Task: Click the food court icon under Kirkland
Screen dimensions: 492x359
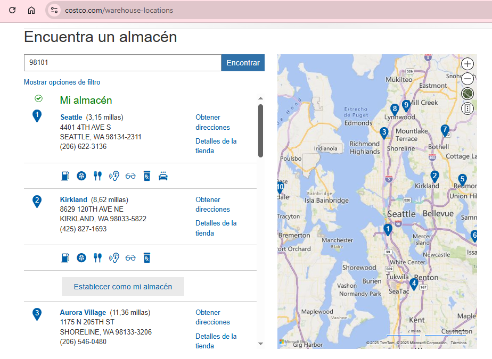Action: click(x=97, y=258)
